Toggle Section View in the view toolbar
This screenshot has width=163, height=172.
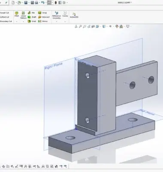(x=93, y=26)
